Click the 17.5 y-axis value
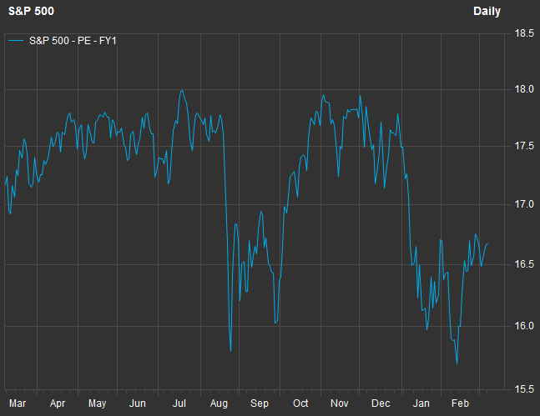 click(x=524, y=146)
